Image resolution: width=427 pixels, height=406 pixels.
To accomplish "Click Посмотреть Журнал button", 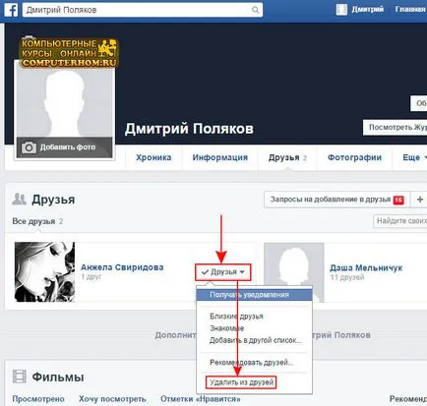I will pos(395,127).
